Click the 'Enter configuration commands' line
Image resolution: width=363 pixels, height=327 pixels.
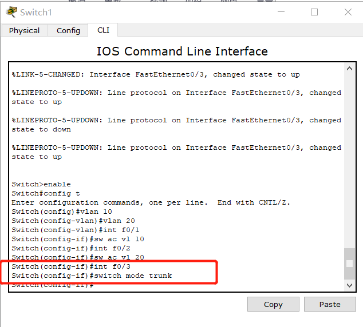click(x=151, y=203)
